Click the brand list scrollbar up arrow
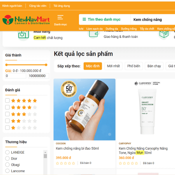 [x=45, y=152]
